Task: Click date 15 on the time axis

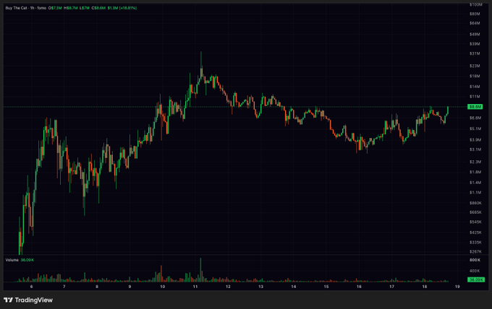Action: (x=326, y=287)
